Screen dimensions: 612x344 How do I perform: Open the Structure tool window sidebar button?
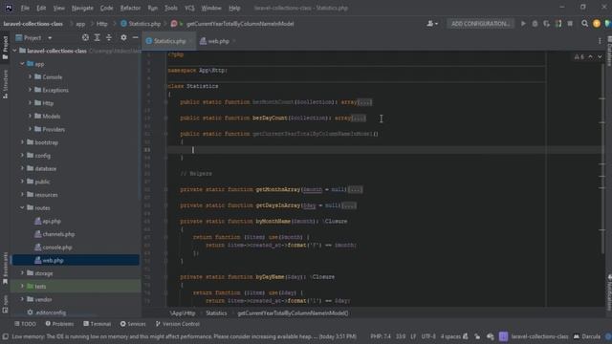pyautogui.click(x=5, y=84)
